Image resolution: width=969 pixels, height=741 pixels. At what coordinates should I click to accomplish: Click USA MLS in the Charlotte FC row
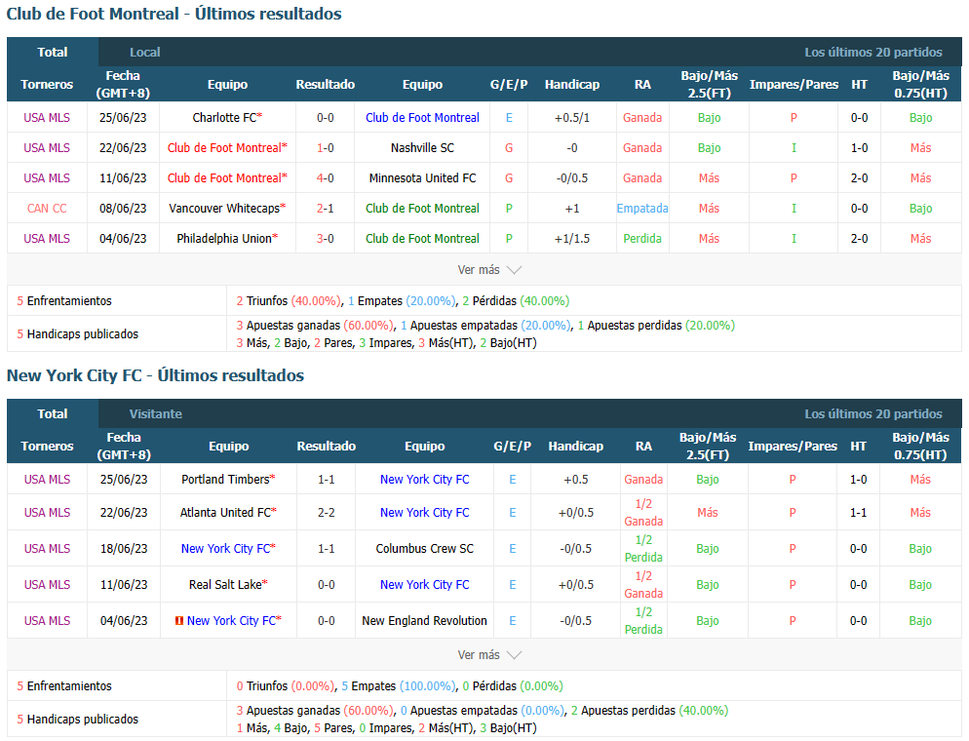pos(47,117)
